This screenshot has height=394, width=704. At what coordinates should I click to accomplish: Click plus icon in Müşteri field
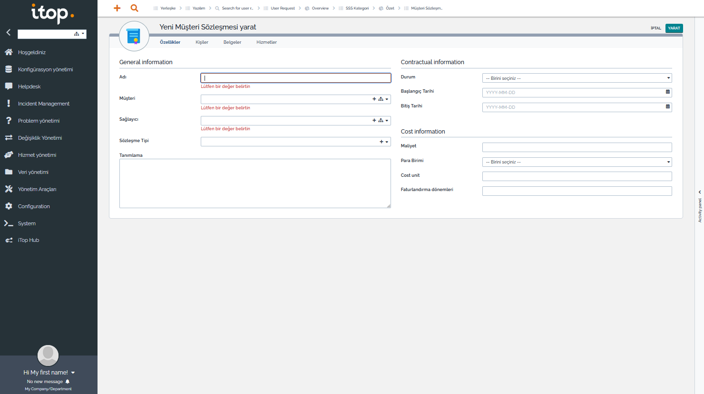[374, 99]
